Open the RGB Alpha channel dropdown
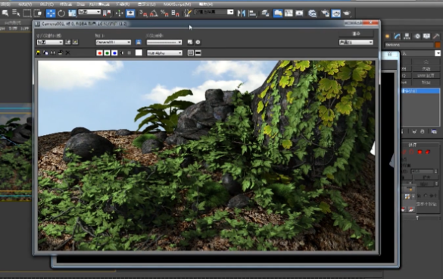The height and width of the screenshot is (279, 443). click(x=164, y=53)
